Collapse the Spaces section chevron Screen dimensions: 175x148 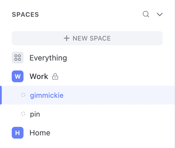point(160,14)
